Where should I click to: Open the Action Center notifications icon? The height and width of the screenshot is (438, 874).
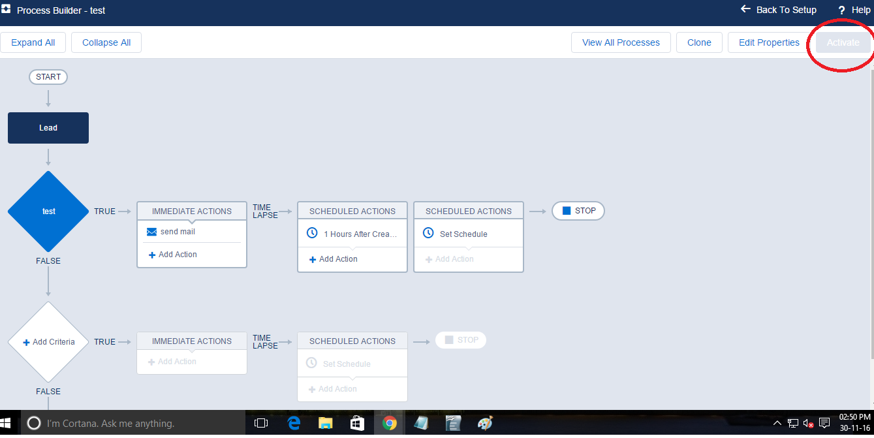[x=824, y=423]
